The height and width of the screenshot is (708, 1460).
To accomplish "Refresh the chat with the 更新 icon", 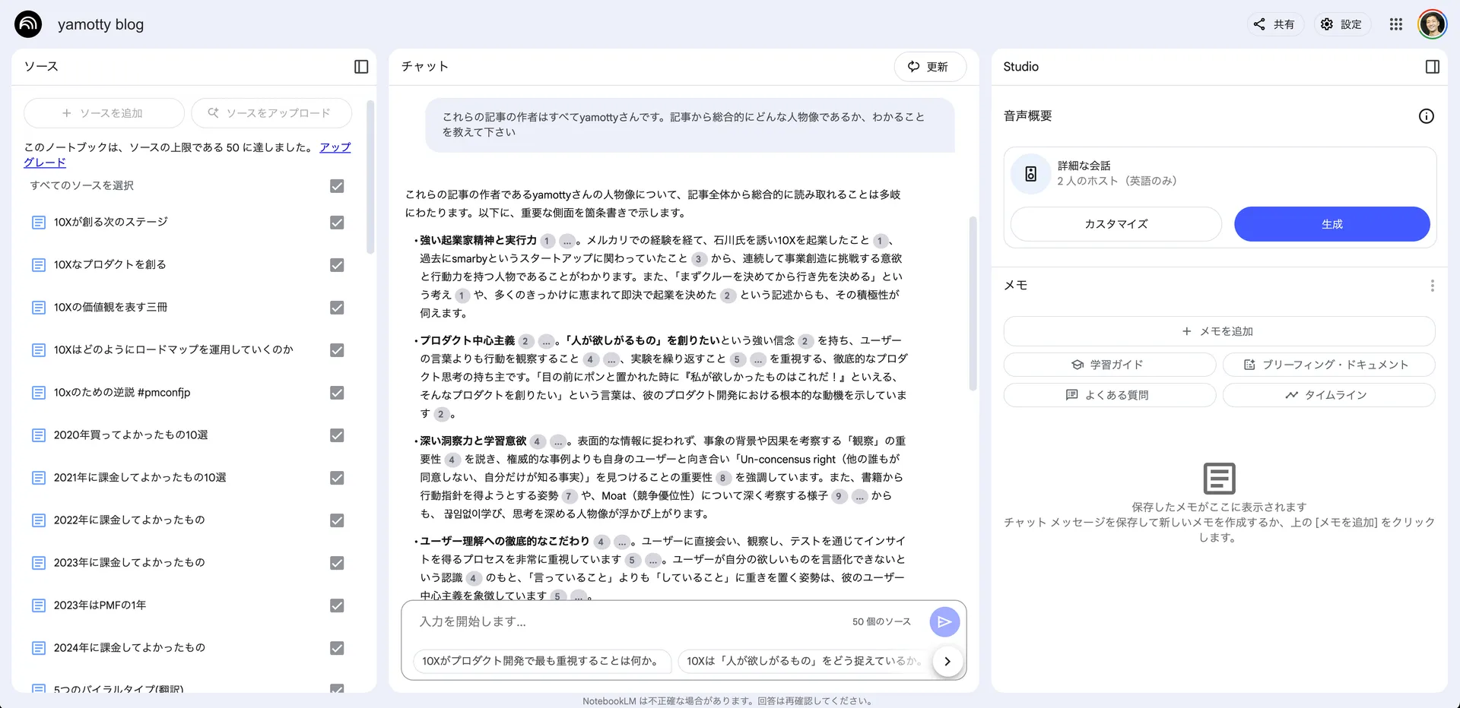I will click(929, 67).
